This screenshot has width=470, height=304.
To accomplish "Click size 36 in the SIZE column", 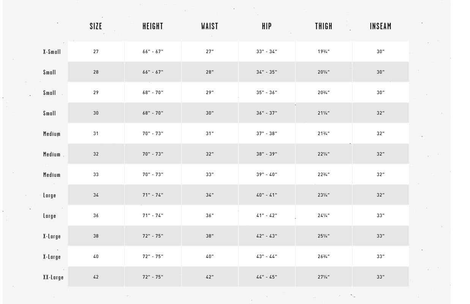I will [96, 216].
